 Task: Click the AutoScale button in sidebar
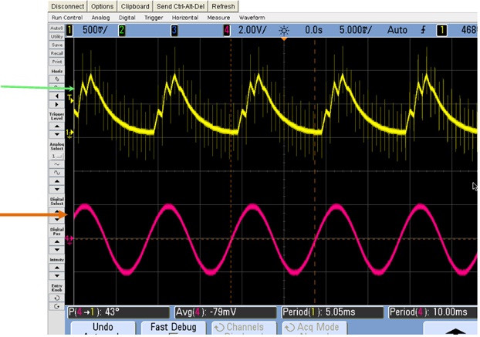tap(56, 28)
